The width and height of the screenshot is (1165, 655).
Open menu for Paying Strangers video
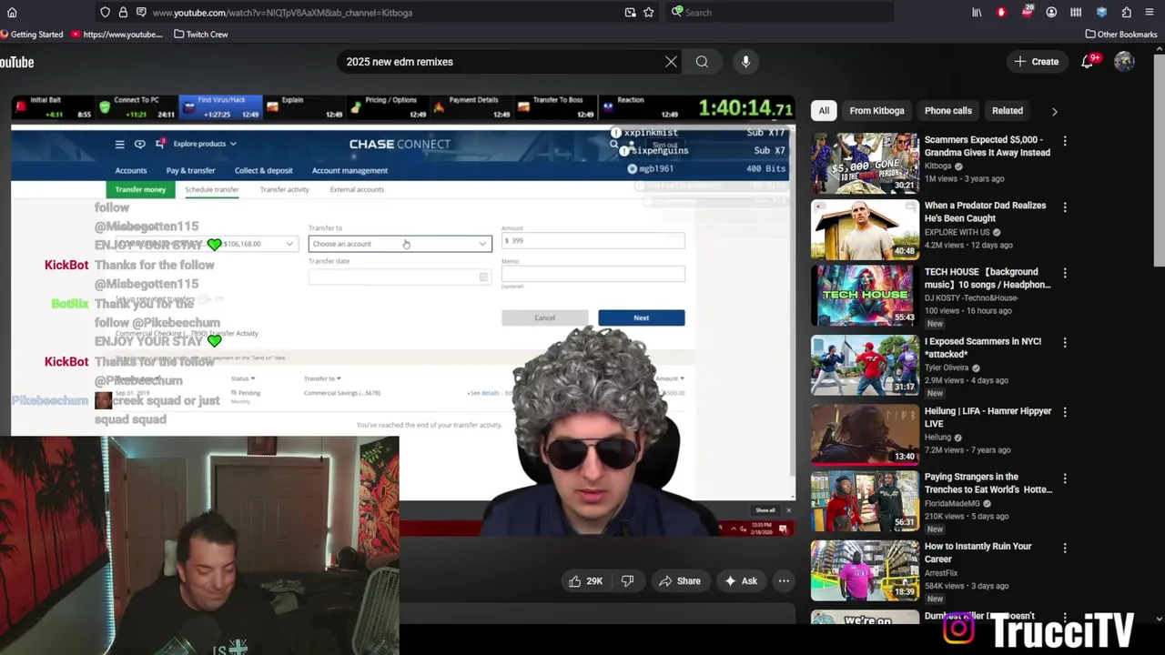[x=1065, y=478]
